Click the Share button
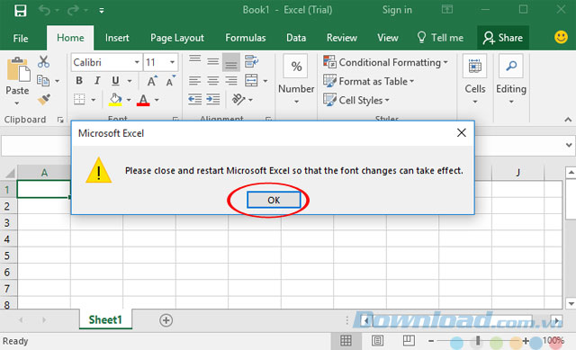576x350 pixels. (503, 38)
